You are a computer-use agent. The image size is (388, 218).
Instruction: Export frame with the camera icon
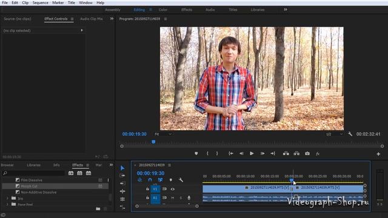[x=307, y=153]
